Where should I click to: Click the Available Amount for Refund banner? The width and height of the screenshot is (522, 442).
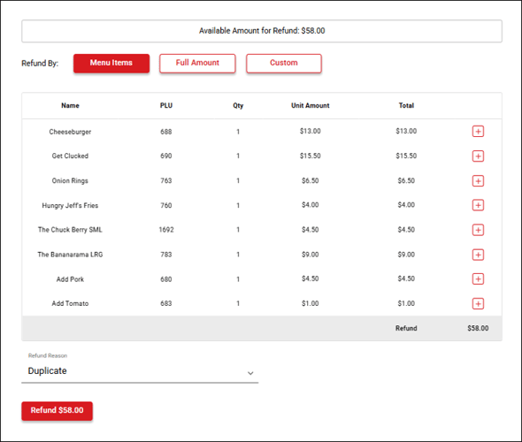[x=262, y=31]
